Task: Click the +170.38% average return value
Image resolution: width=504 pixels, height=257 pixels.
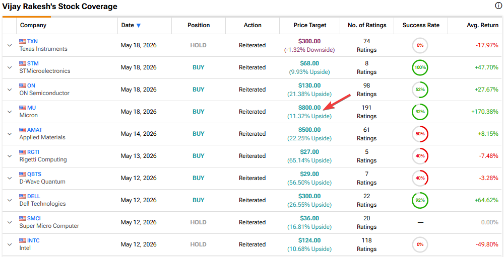Action: pos(485,112)
